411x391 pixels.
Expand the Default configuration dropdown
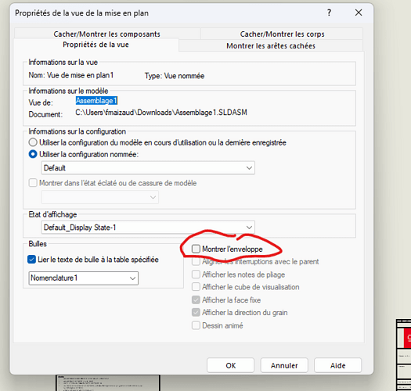pos(148,167)
